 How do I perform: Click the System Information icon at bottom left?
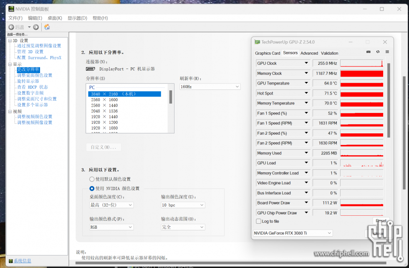[11, 261]
